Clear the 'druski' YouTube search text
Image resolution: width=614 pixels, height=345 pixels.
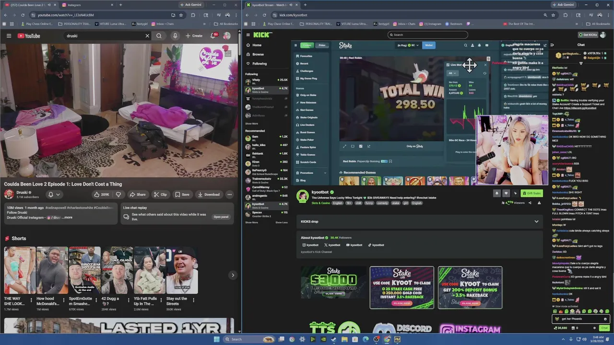tap(147, 36)
